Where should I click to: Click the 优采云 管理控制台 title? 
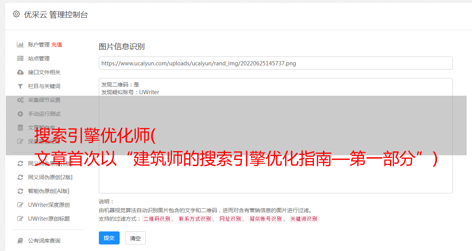tap(56, 15)
